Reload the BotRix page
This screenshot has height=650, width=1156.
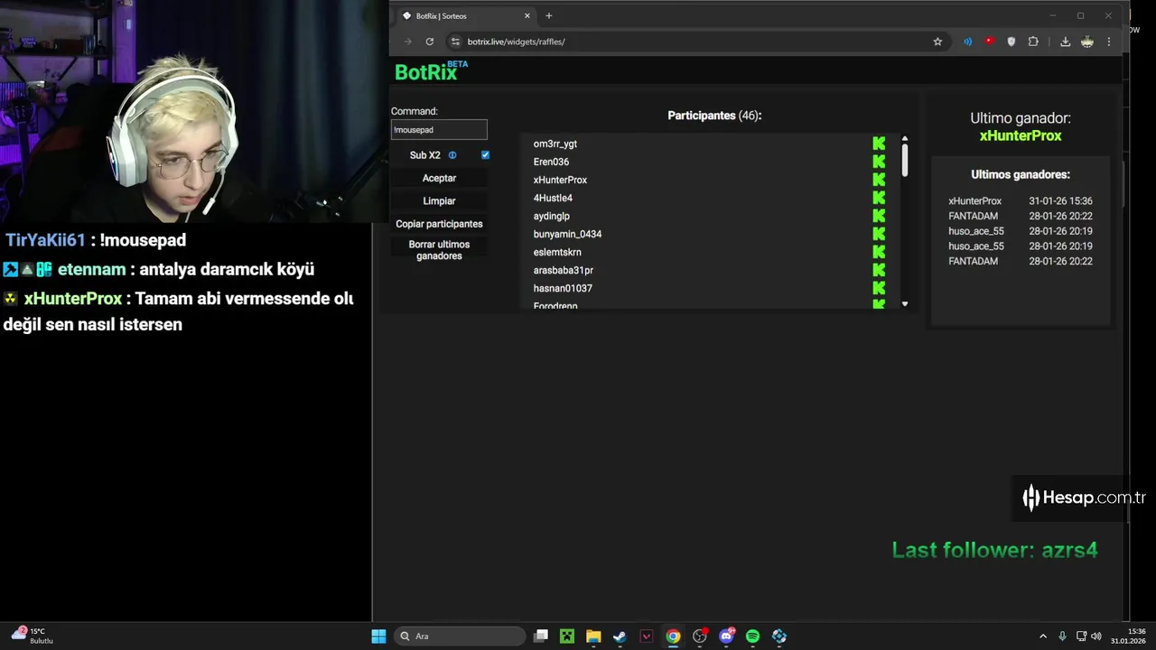430,42
